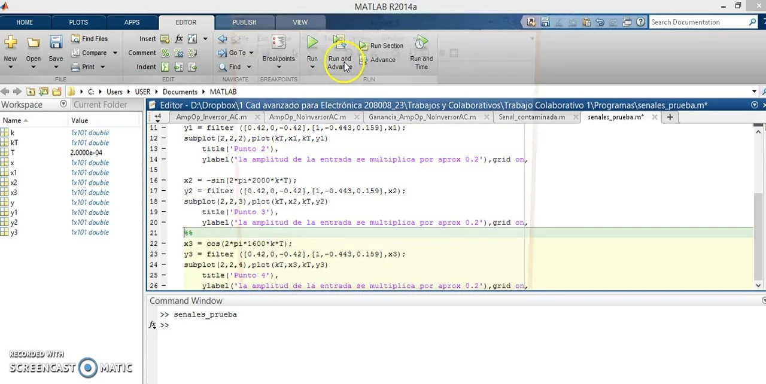The width and height of the screenshot is (766, 384).
Task: Click the Help question mark icon
Action: point(640,22)
